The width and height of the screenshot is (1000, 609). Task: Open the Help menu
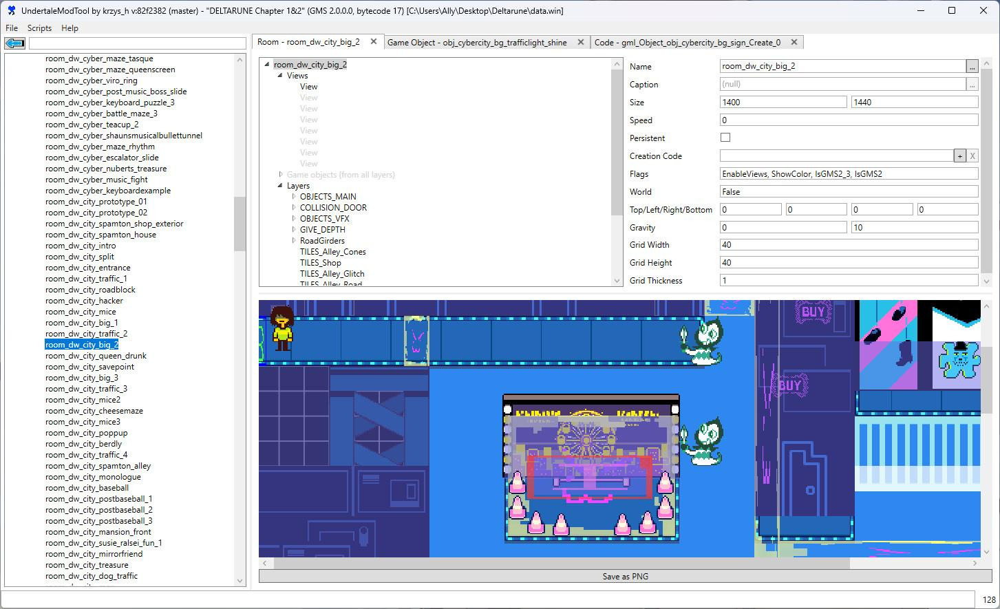tap(70, 28)
